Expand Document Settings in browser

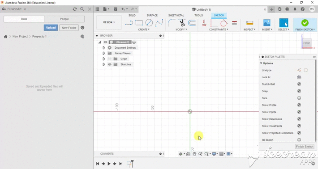[x=103, y=48]
